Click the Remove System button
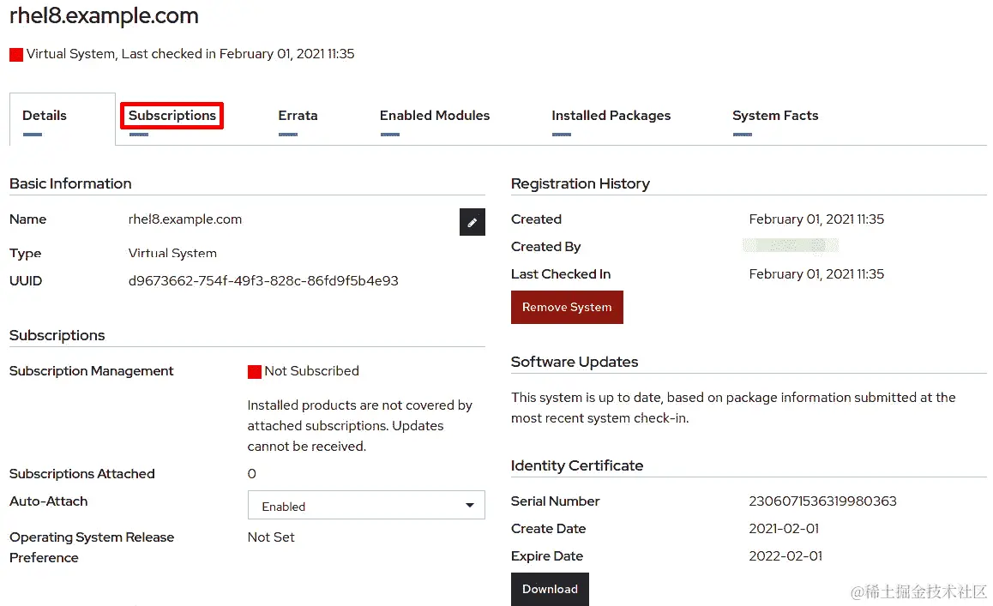993x606 pixels. 567,307
